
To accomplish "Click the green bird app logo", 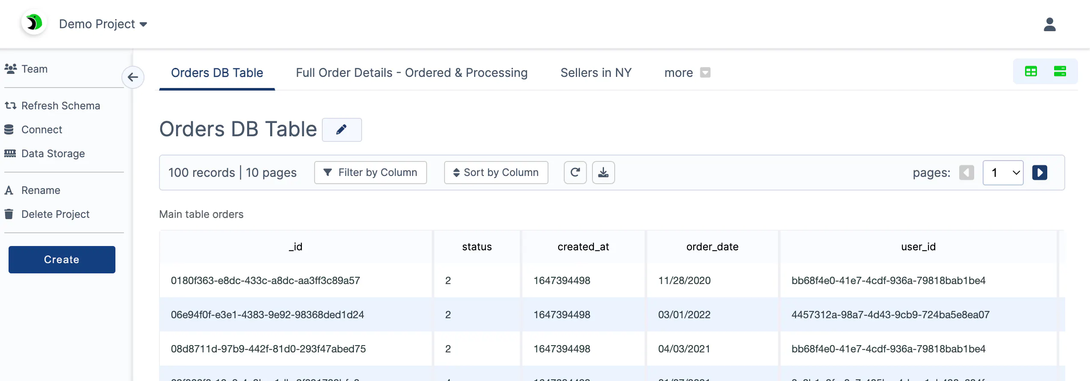I will [x=34, y=23].
